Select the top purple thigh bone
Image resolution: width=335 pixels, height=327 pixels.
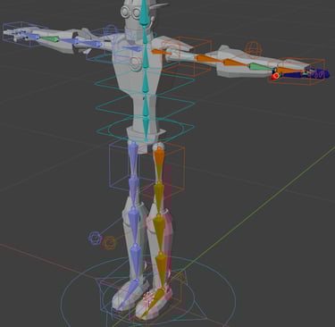click(x=133, y=159)
